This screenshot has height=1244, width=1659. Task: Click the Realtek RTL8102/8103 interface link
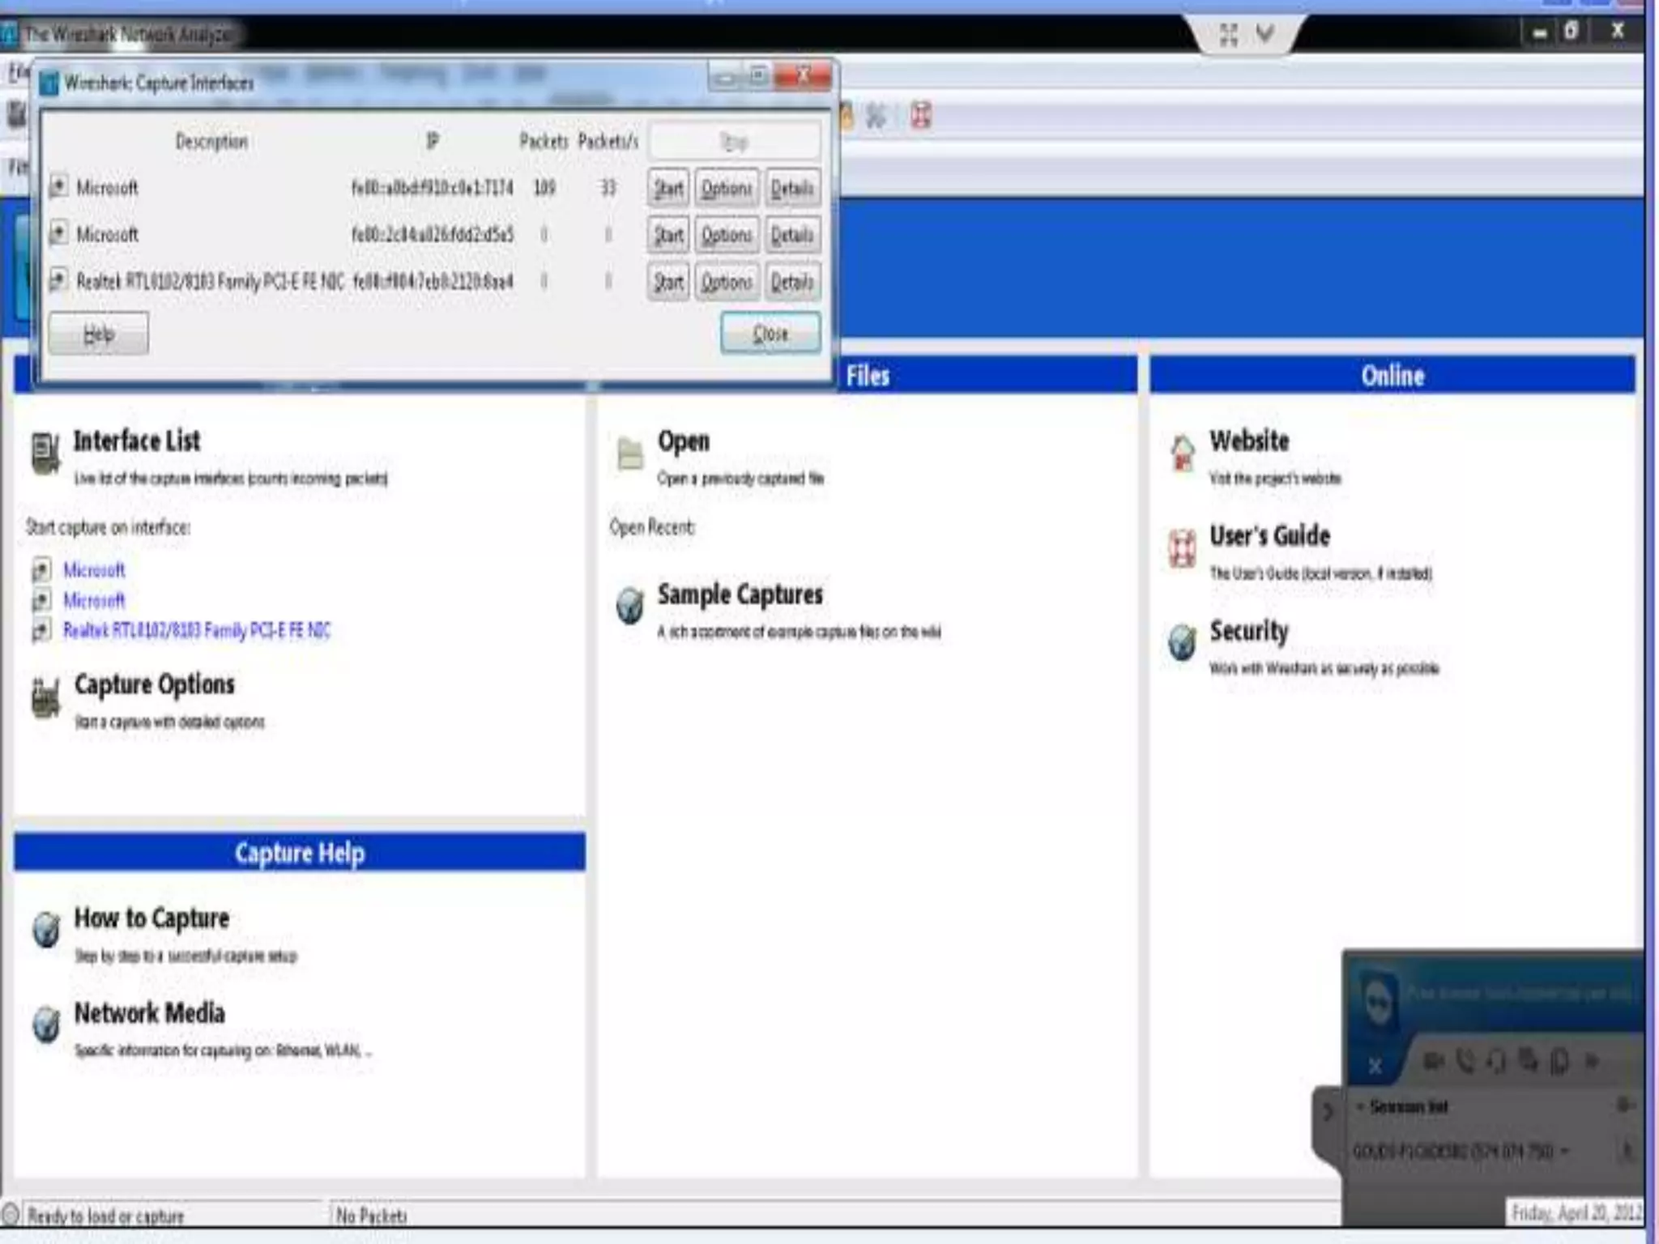pos(197,631)
